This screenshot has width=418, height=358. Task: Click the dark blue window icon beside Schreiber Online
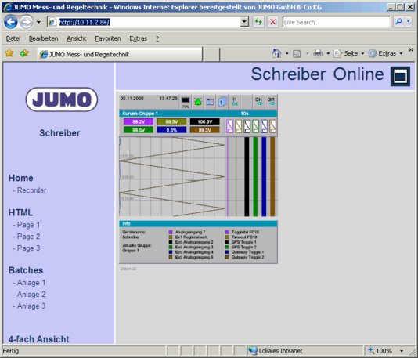point(400,76)
